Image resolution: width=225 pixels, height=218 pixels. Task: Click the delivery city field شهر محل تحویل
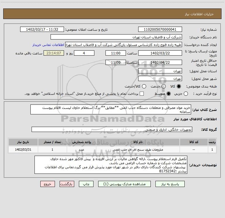160,79
